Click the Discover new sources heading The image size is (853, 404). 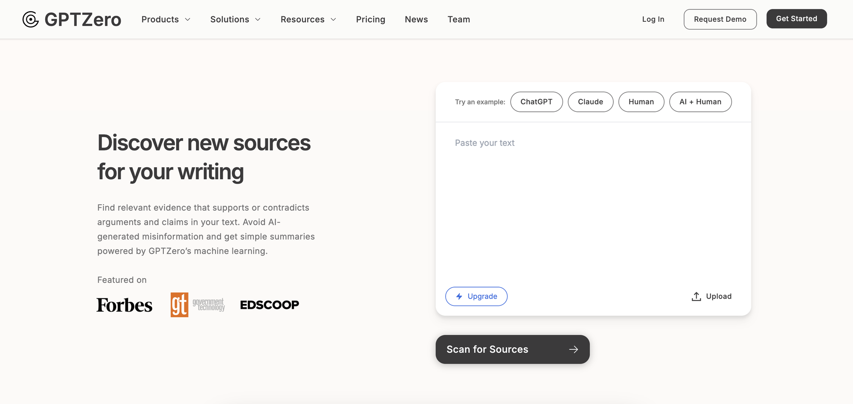pyautogui.click(x=204, y=157)
